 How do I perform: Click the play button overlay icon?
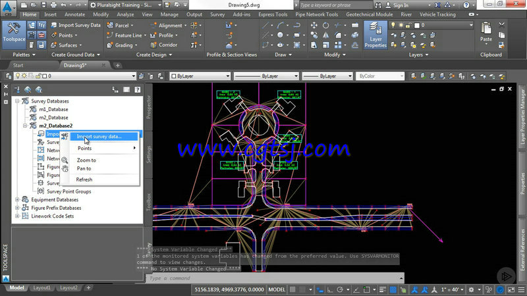pos(506,276)
